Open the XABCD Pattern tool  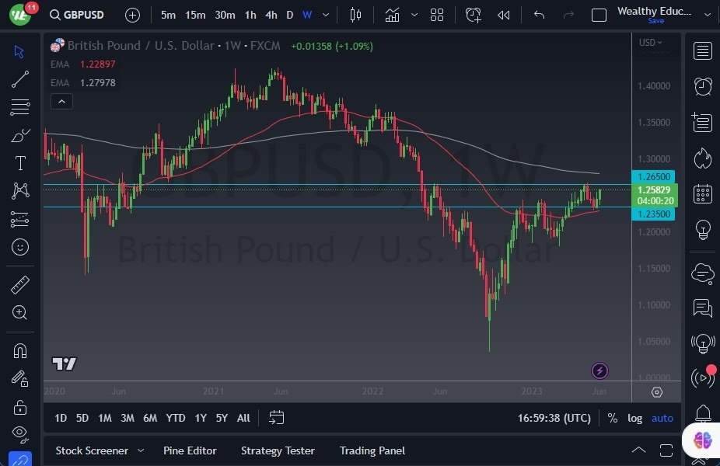coord(19,191)
